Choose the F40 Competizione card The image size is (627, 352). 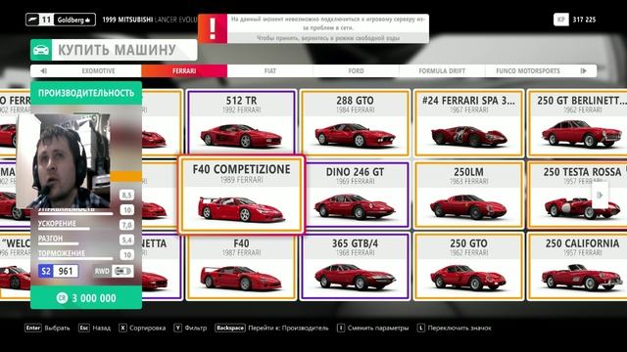point(242,195)
